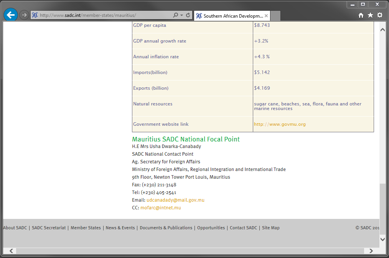
Task: Click the Imports(billion) value $5.142
Action: click(x=262, y=72)
